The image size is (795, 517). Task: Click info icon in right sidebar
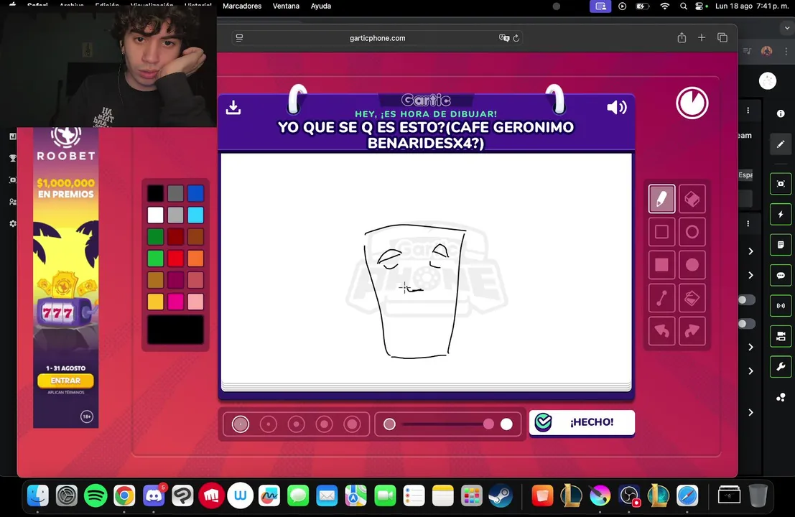tap(781, 113)
